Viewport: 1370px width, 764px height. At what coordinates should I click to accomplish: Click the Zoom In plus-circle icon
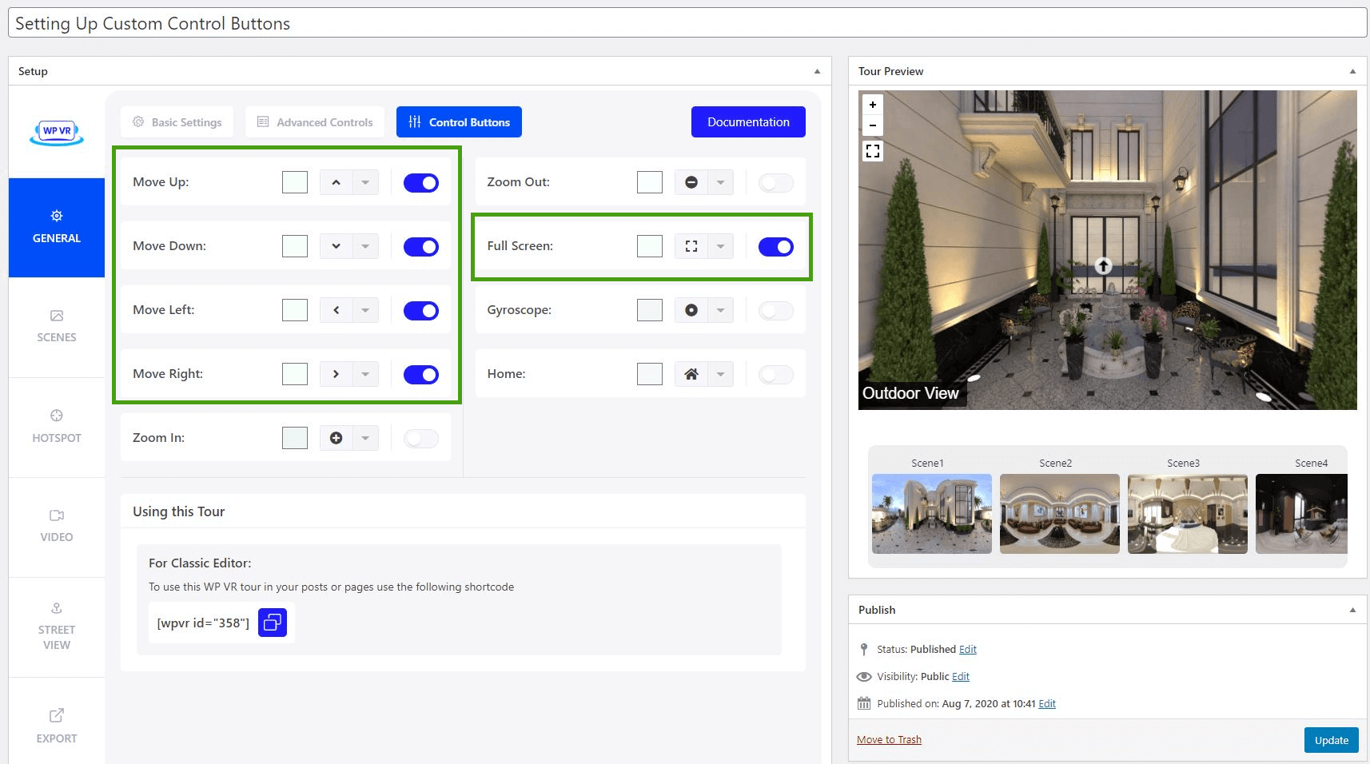pyautogui.click(x=337, y=438)
